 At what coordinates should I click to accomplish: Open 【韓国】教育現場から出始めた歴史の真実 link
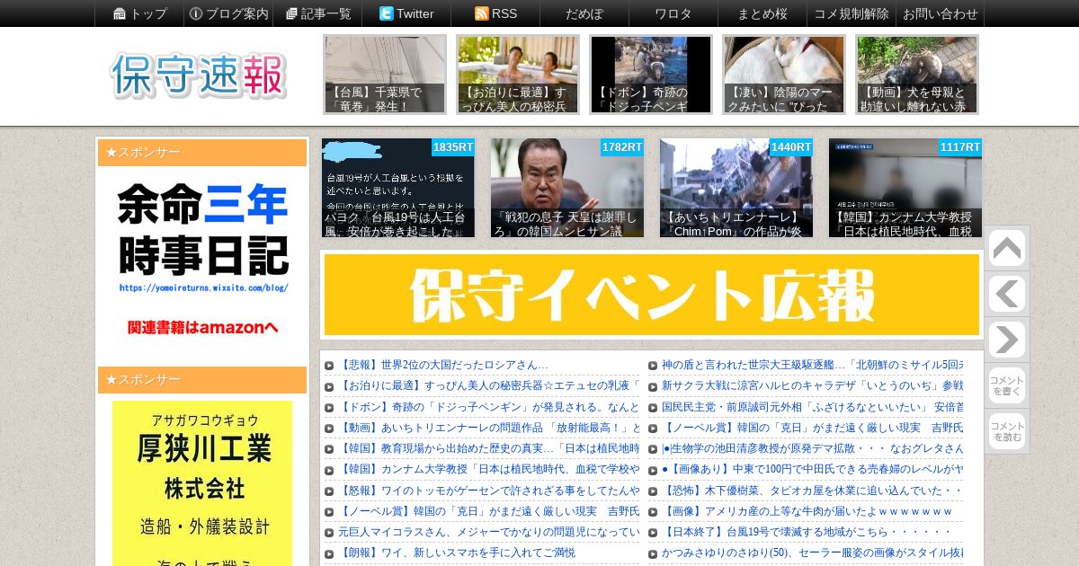pos(488,448)
